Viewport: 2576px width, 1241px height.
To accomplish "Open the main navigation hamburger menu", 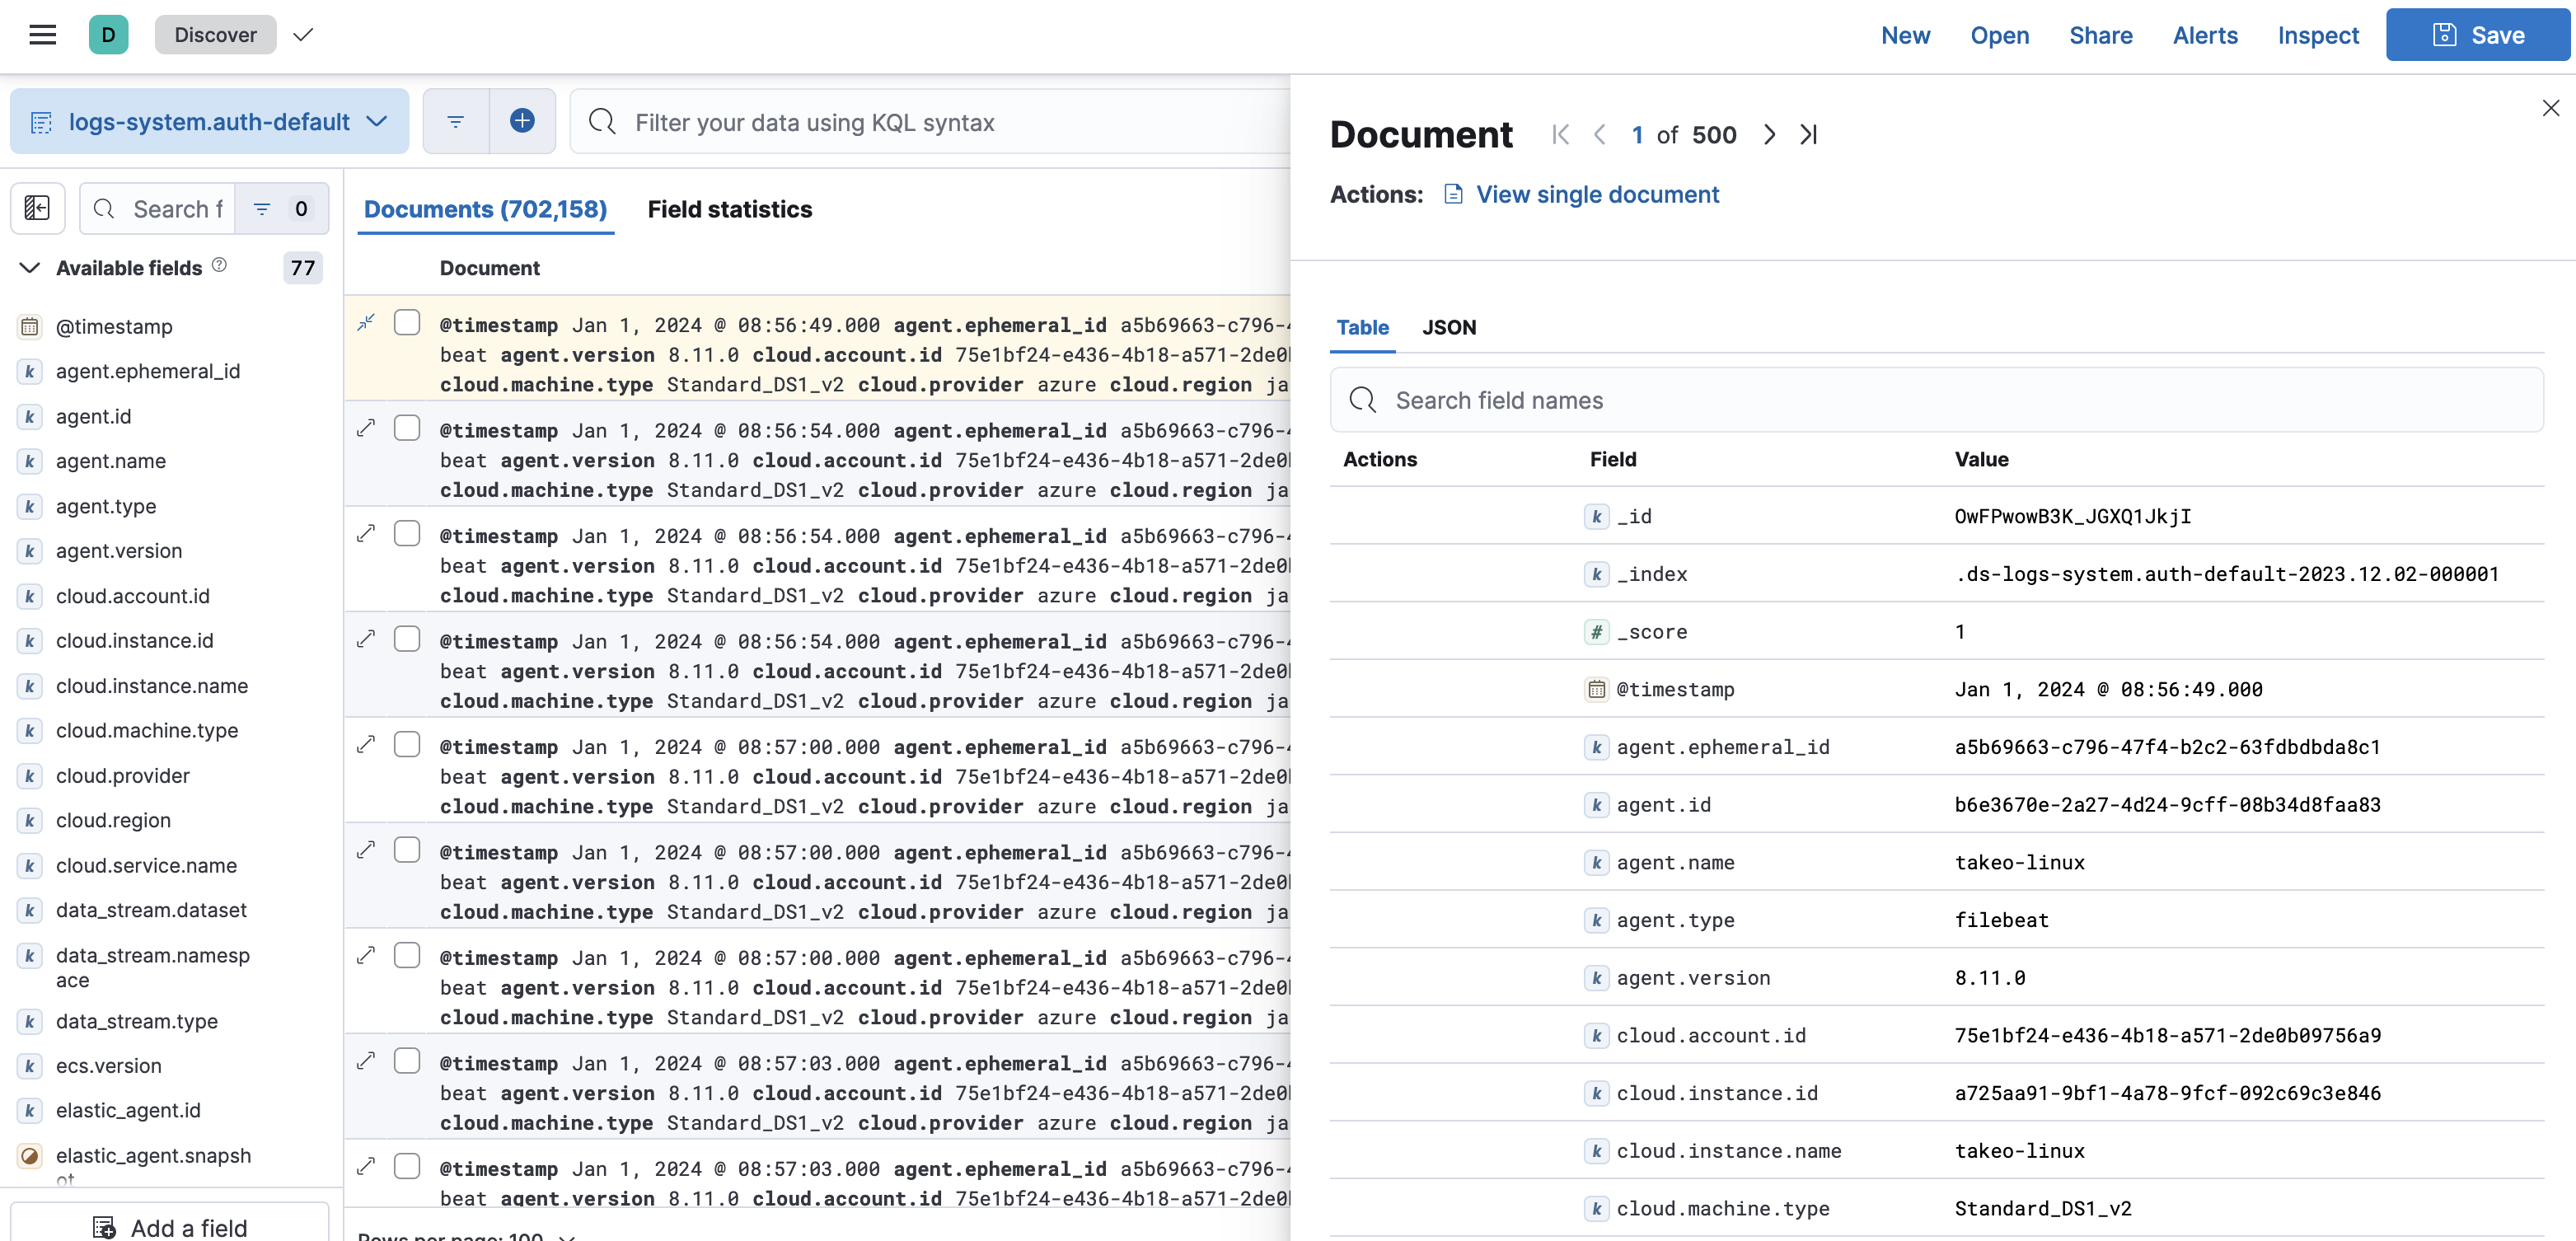I will pos(42,34).
